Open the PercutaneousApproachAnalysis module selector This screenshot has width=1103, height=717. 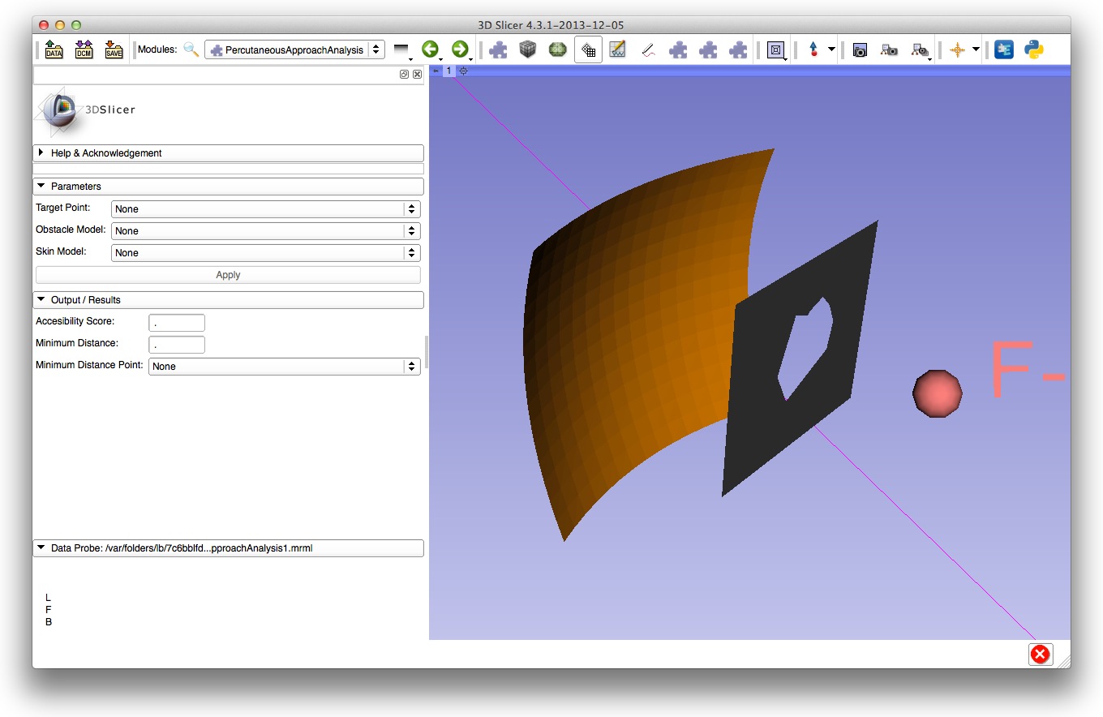pos(295,50)
